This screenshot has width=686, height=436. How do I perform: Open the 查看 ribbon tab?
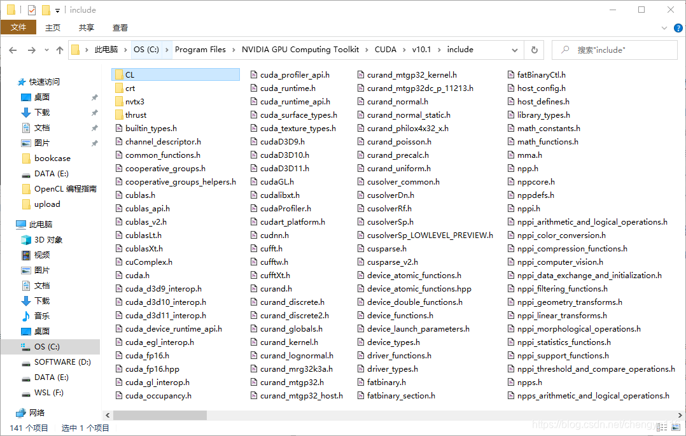tap(120, 27)
